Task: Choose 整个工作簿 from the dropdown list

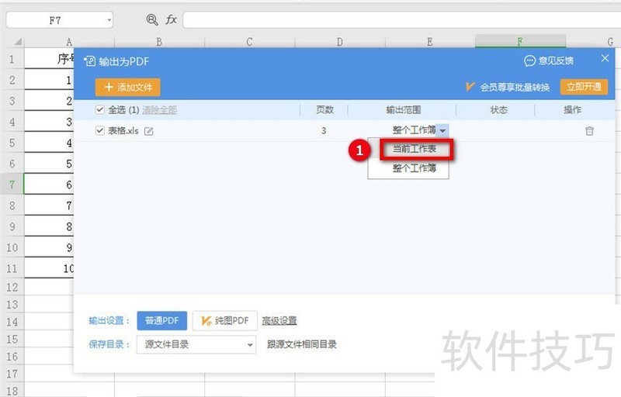Action: click(x=415, y=168)
